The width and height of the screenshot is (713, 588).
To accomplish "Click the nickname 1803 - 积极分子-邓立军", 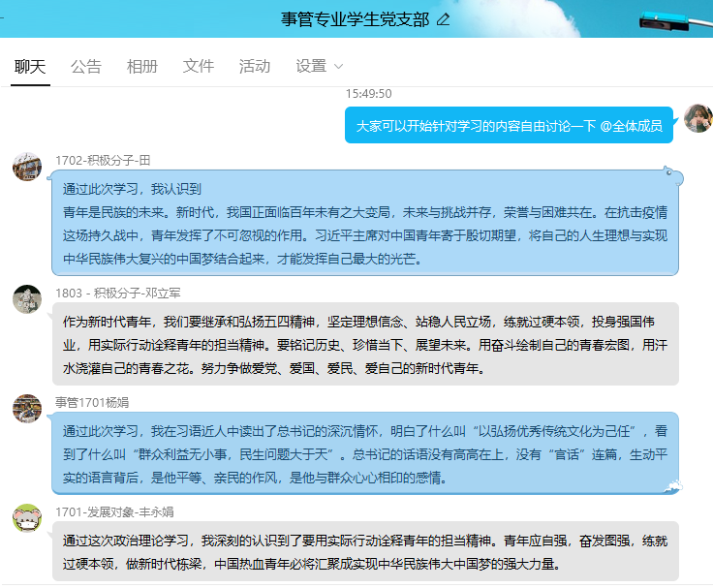I will point(117,292).
